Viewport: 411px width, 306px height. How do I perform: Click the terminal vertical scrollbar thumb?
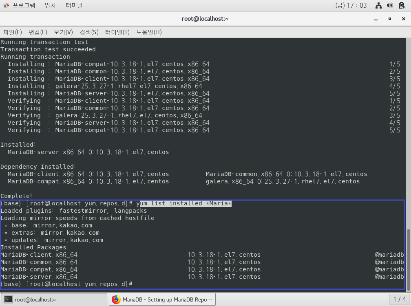click(409, 260)
